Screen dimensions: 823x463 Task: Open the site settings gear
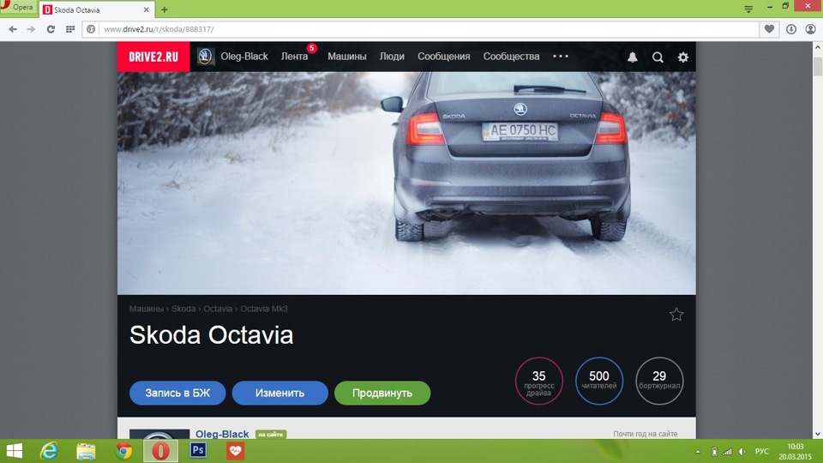pyautogui.click(x=683, y=57)
